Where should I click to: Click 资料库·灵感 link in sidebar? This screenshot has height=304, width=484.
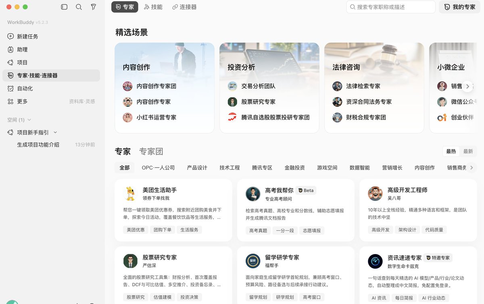pos(82,101)
